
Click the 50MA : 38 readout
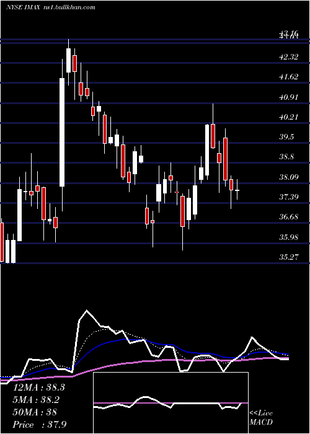click(35, 412)
